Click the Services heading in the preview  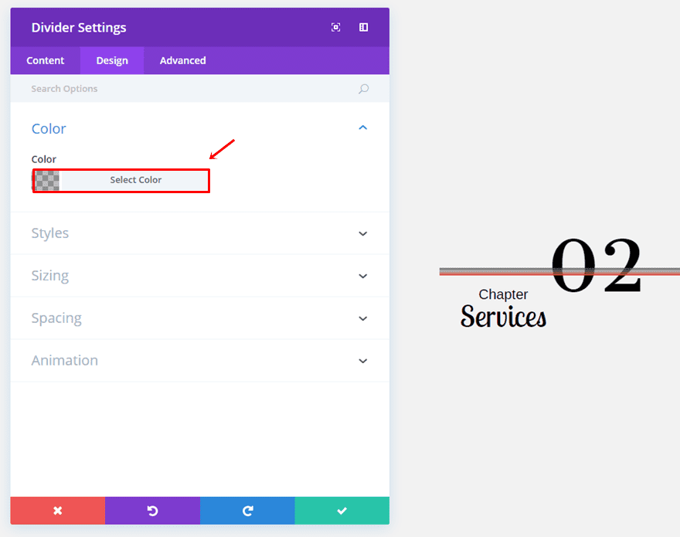[x=503, y=317]
